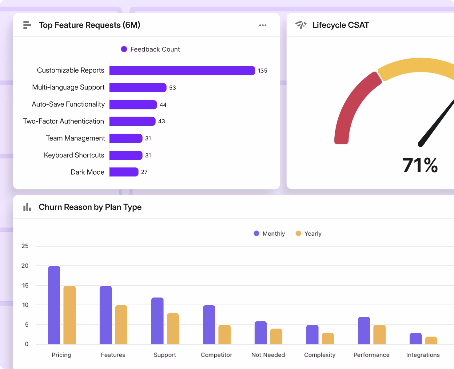The height and width of the screenshot is (369, 454).
Task: Click the Customizable Reports label
Action: point(70,70)
